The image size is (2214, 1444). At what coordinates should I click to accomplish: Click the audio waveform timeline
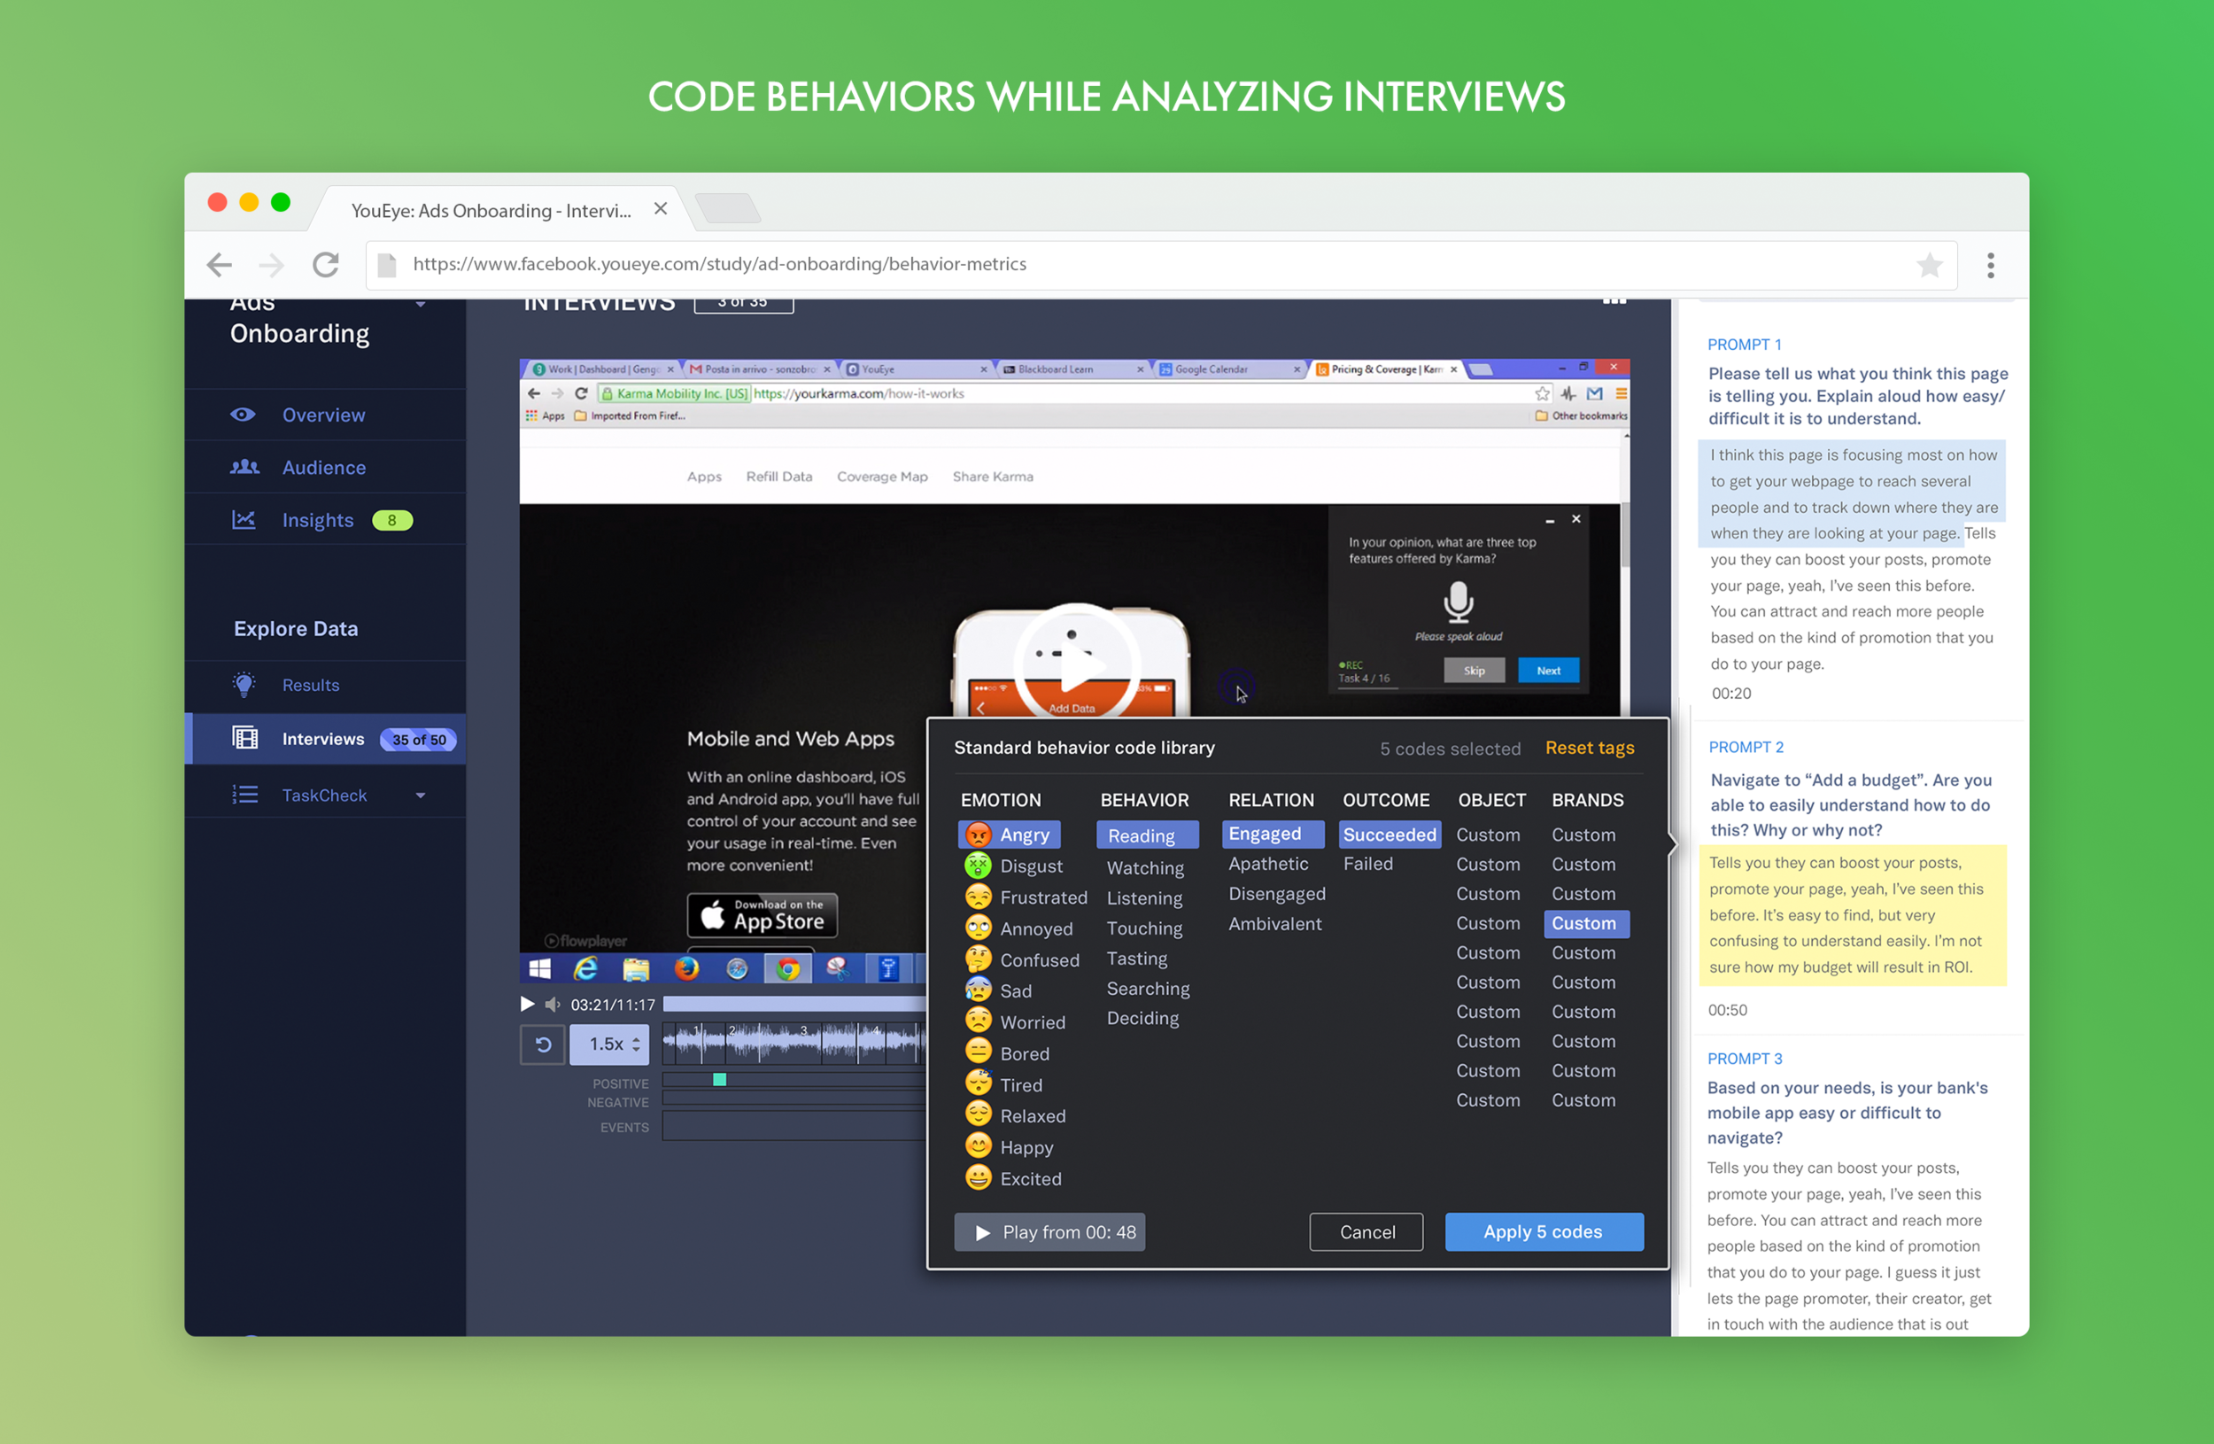pos(794,1043)
